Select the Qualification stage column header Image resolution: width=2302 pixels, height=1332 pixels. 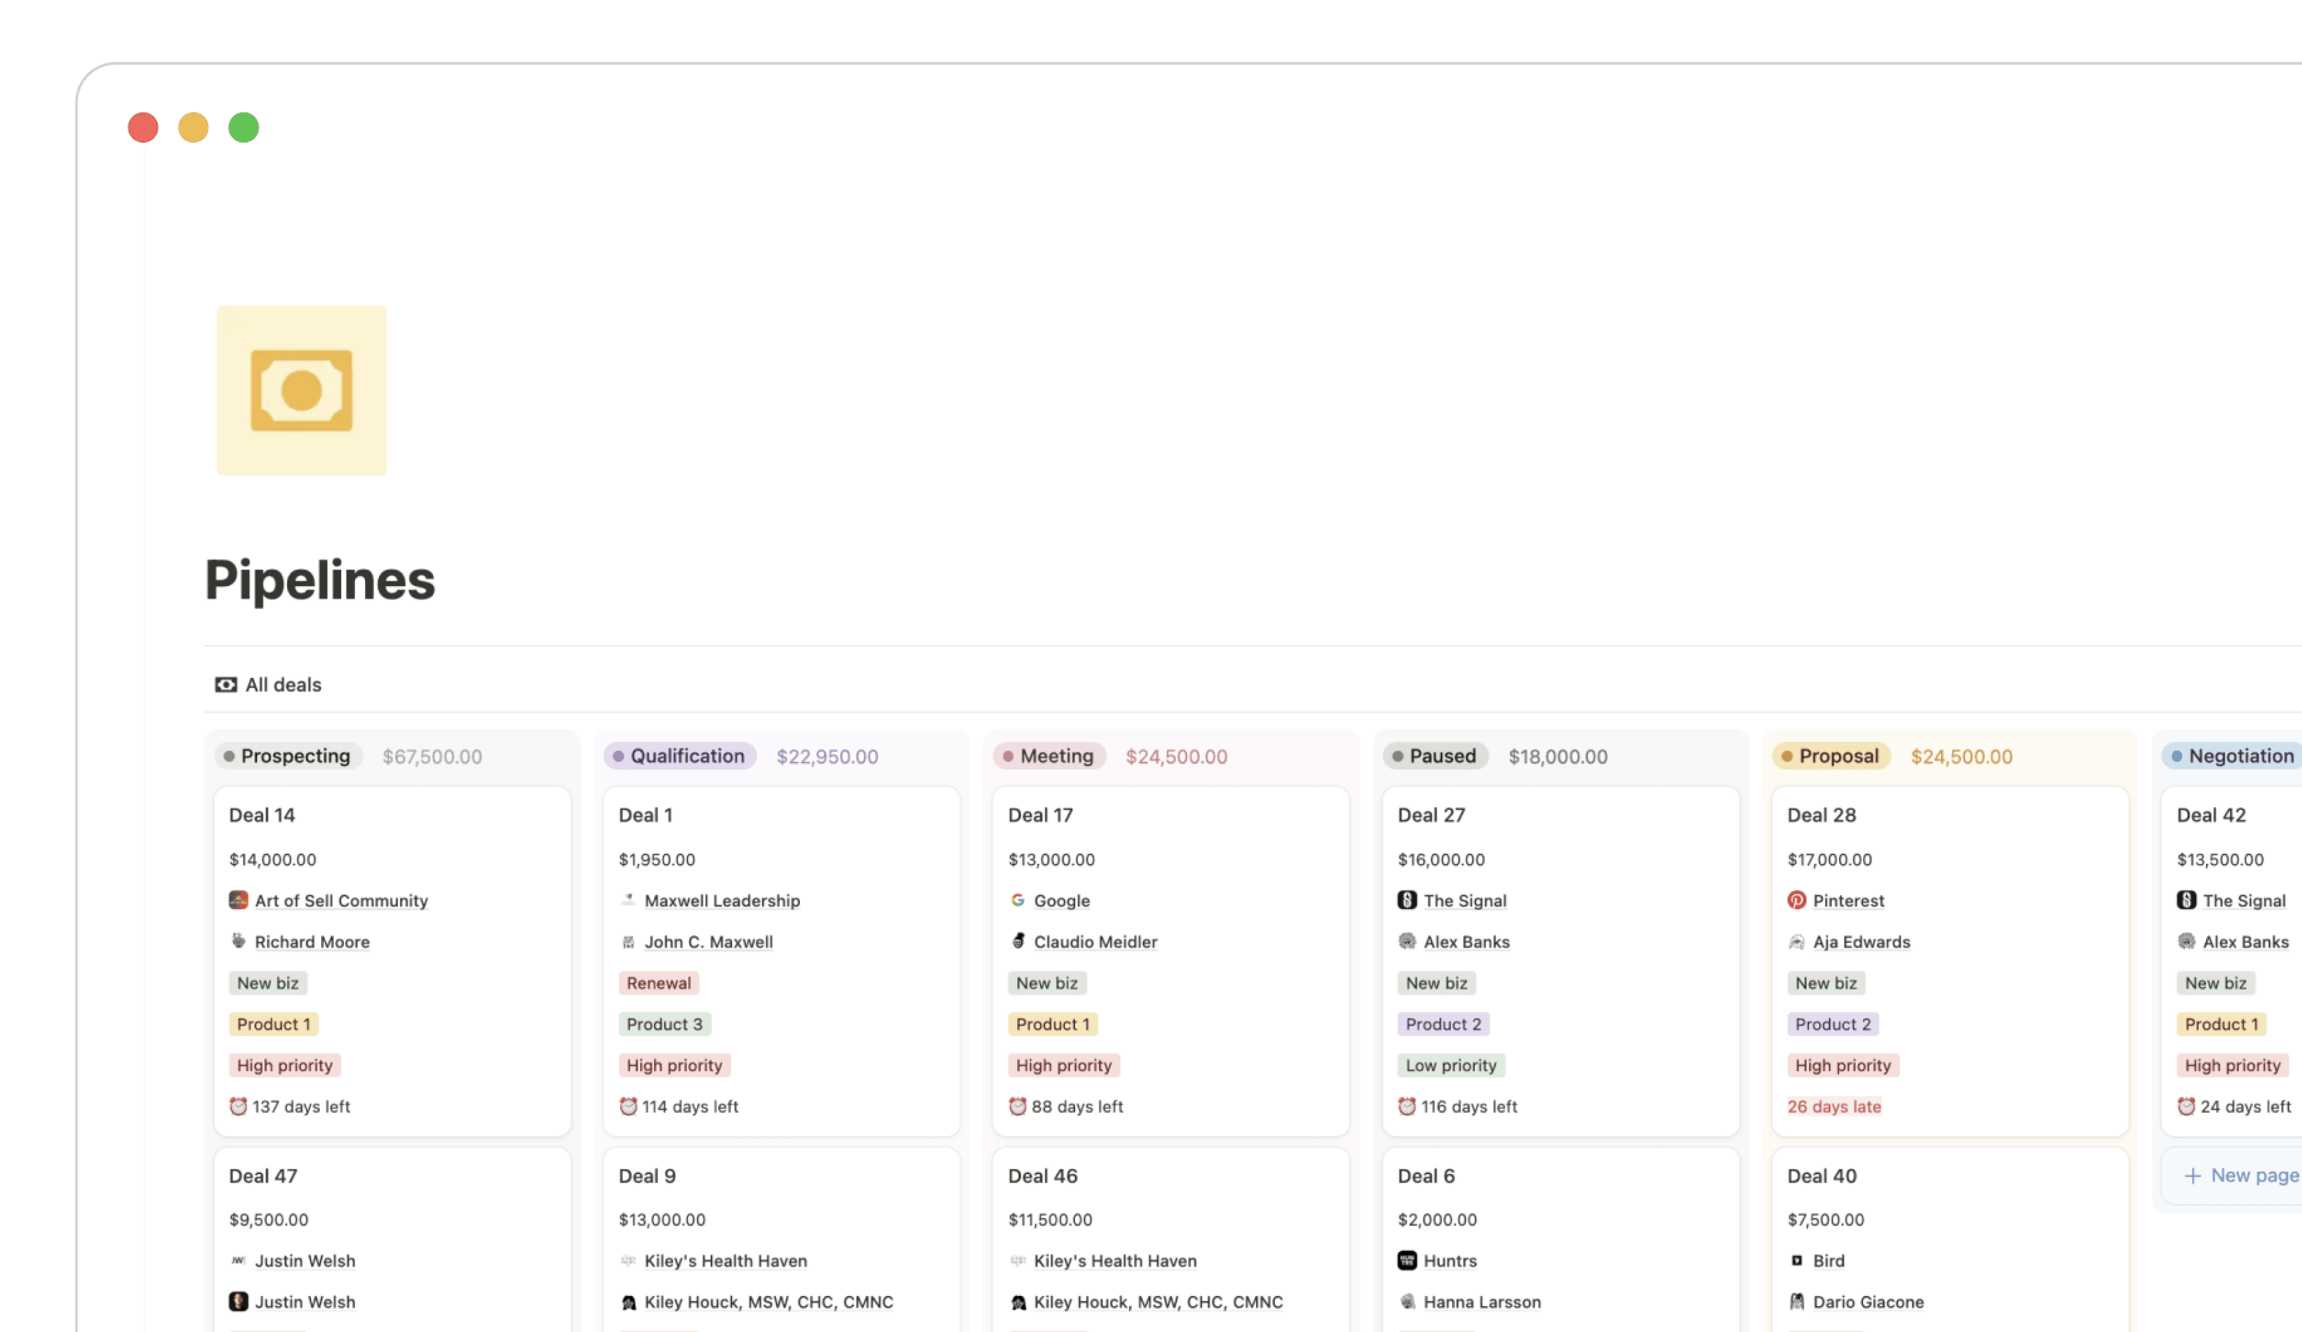point(679,757)
